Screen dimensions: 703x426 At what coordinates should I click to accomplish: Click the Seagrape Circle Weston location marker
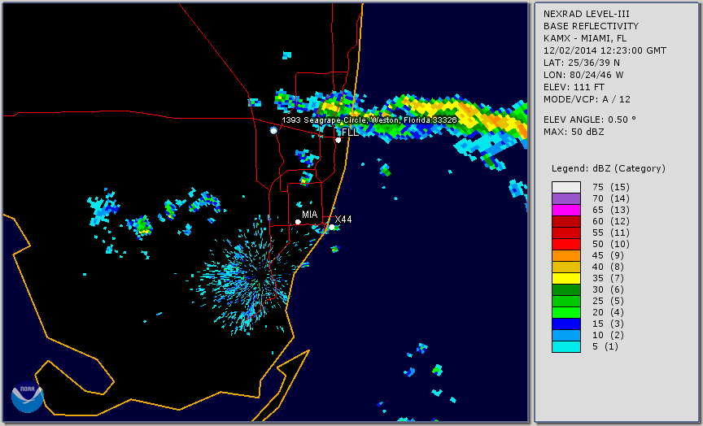[273, 130]
